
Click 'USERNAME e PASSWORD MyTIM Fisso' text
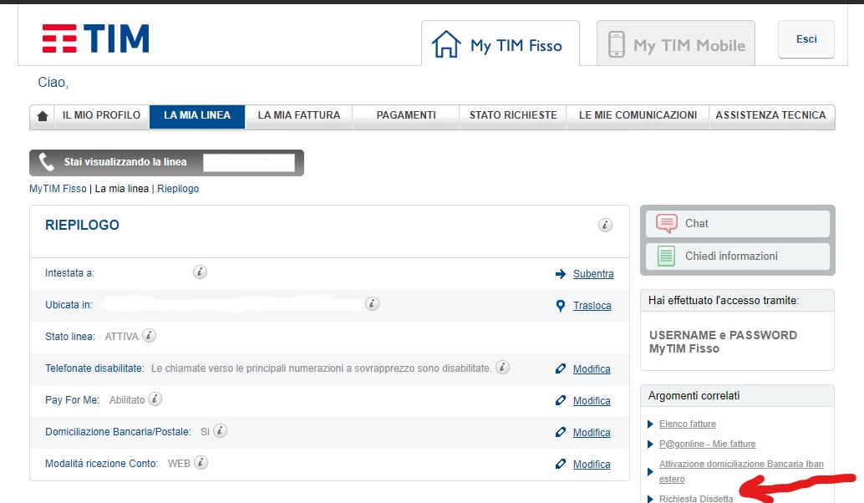(x=723, y=342)
